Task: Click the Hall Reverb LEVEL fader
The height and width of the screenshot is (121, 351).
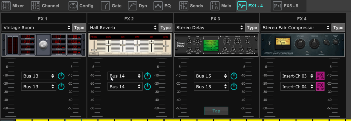Action: [x=166, y=46]
